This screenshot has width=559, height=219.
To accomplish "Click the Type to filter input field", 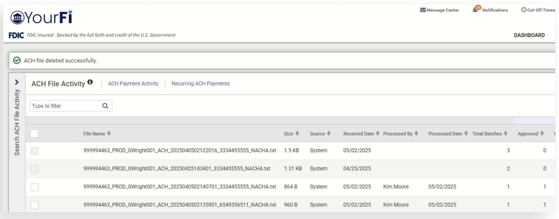I will [65, 106].
